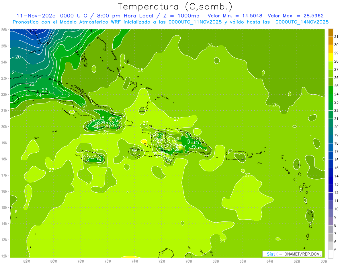
Task: Click colorbar legend value 17
Action: tap(337, 152)
